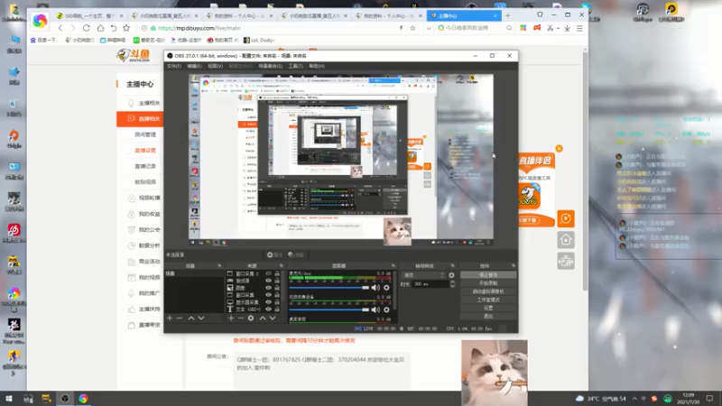Click 启动虚拟摄像机 button in OBS
This screenshot has height=406, width=722.
488,291
